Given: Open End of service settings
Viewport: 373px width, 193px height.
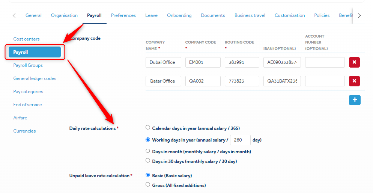Looking at the screenshot, I should pos(28,105).
